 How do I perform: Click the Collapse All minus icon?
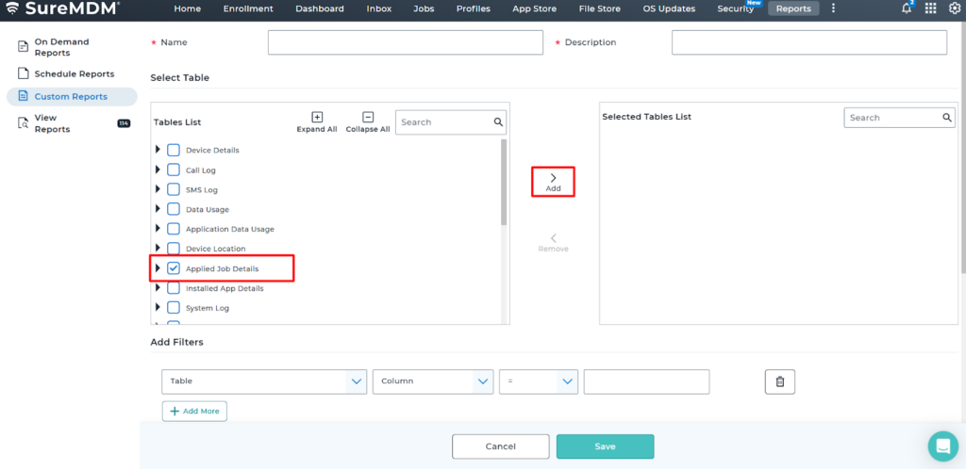[368, 118]
